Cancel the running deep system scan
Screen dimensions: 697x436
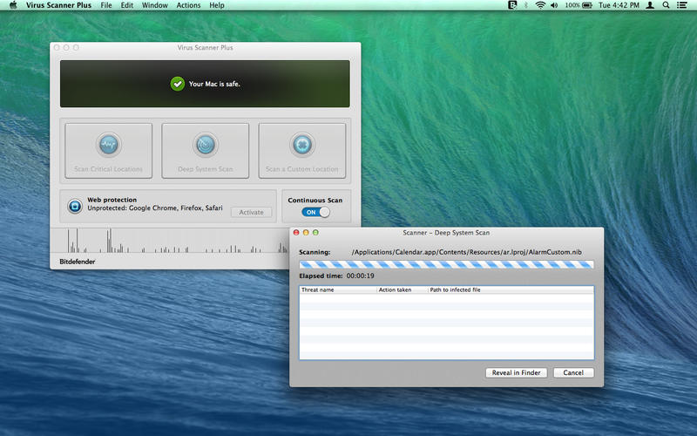pyautogui.click(x=573, y=372)
